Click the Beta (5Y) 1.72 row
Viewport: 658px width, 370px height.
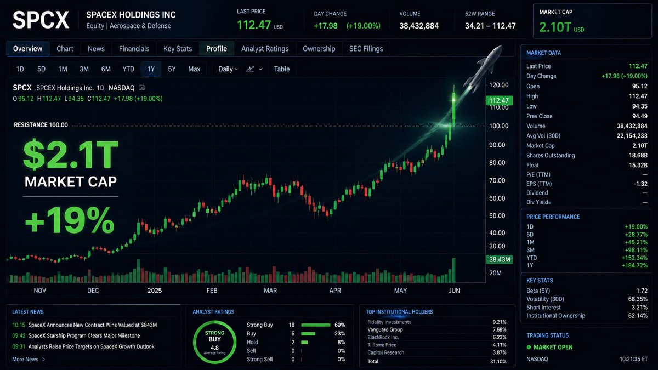pos(587,291)
